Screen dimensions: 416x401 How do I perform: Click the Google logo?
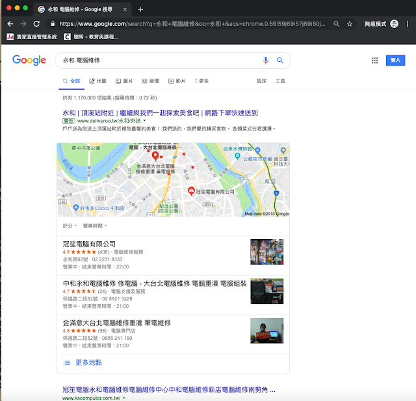[x=29, y=60]
